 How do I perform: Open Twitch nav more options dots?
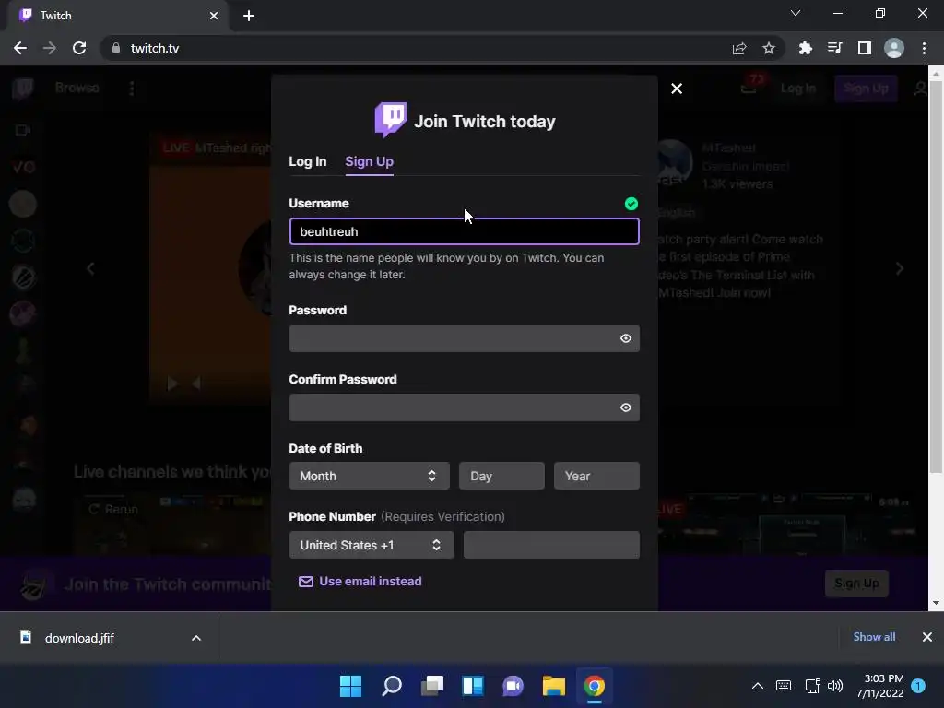coord(132,88)
